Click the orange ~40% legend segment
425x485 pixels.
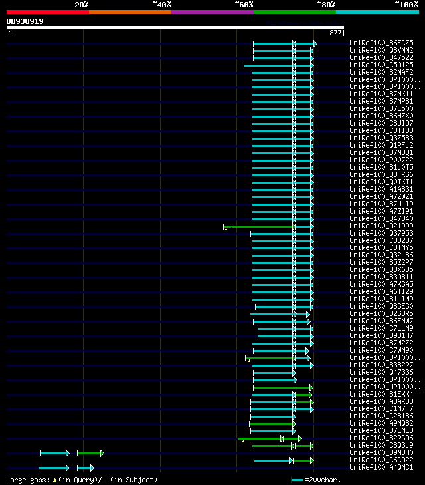(130, 12)
